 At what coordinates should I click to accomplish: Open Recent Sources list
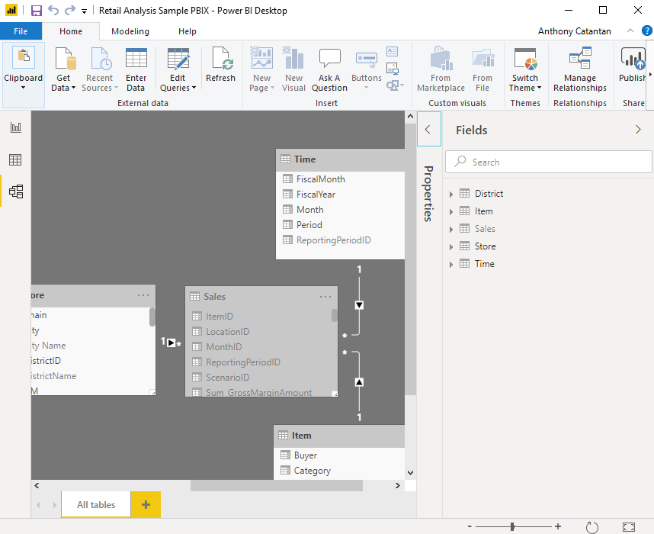click(100, 69)
